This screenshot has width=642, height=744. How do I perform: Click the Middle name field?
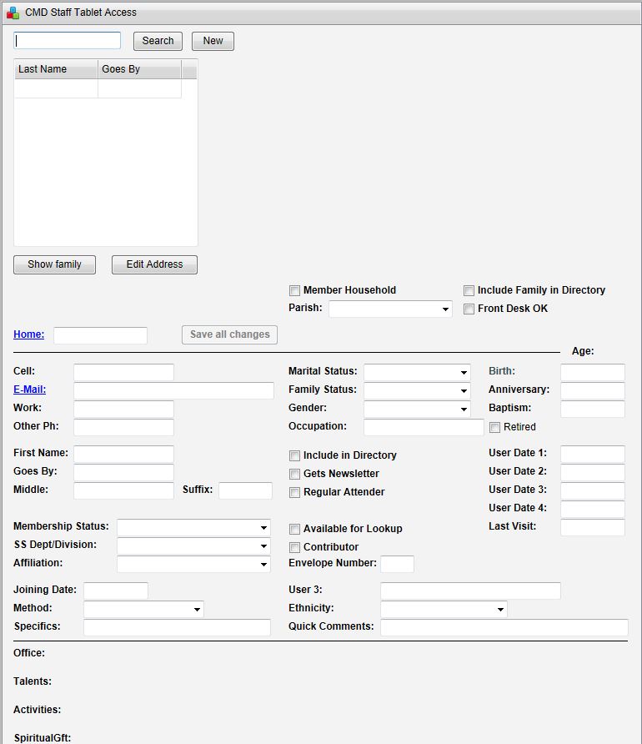pyautogui.click(x=123, y=490)
